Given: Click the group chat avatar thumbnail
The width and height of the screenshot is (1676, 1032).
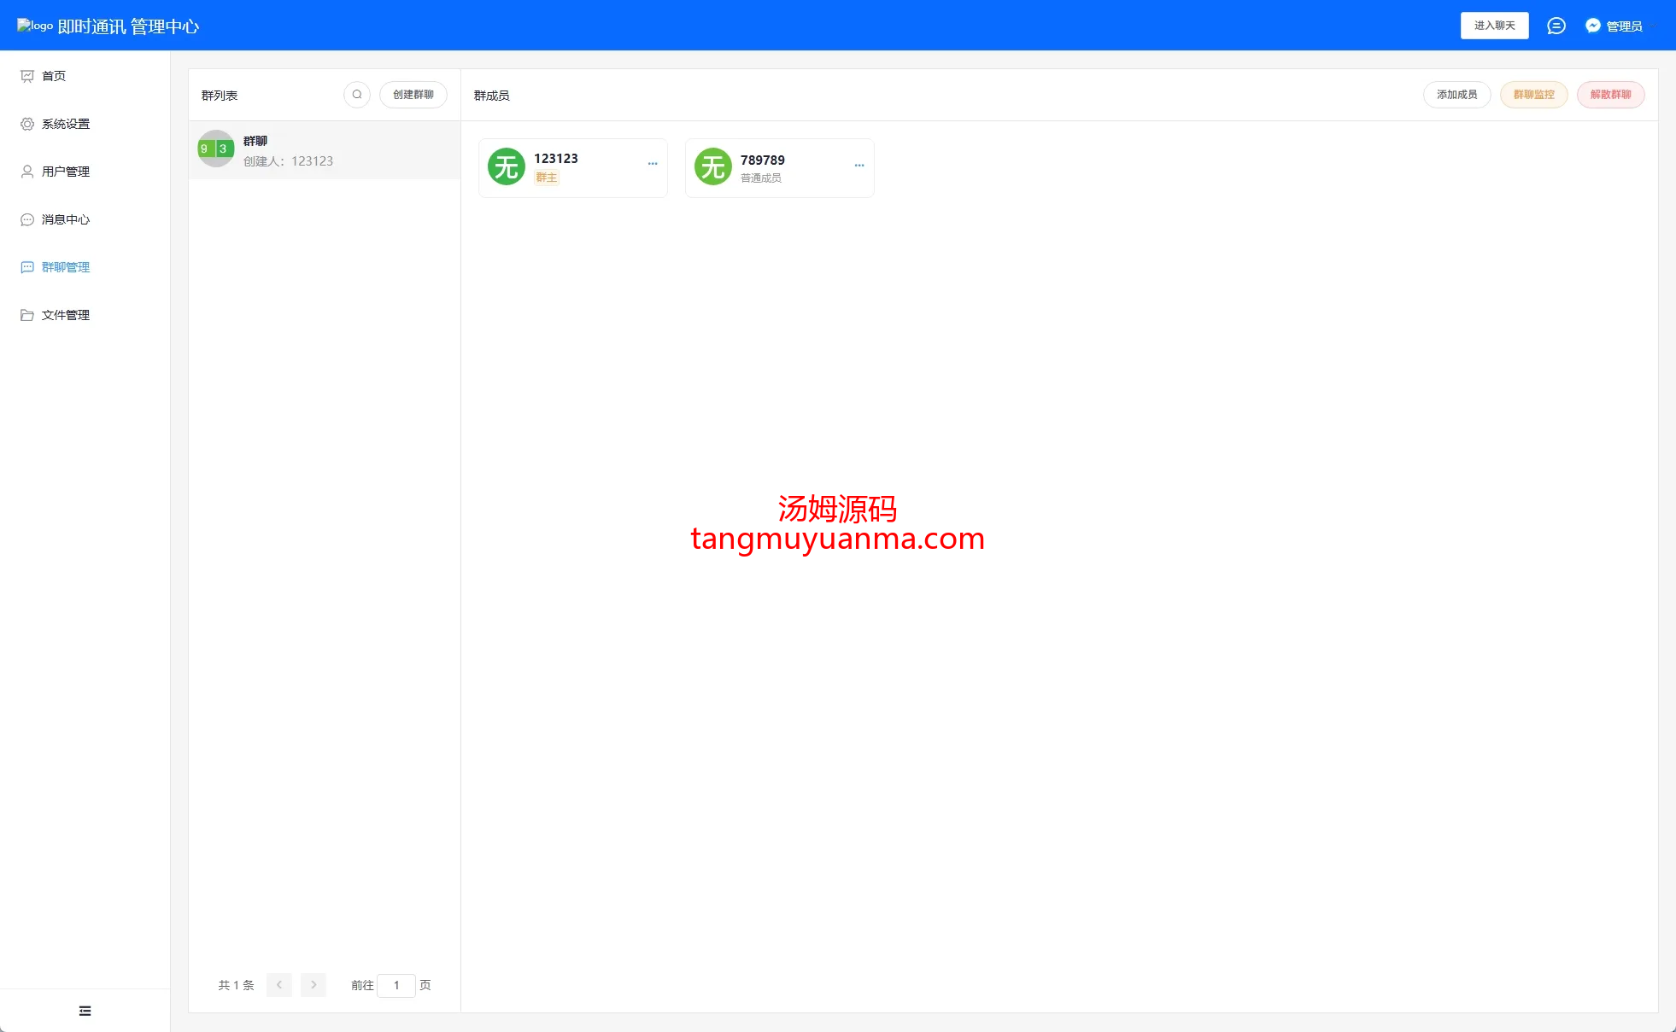Looking at the screenshot, I should coord(215,149).
